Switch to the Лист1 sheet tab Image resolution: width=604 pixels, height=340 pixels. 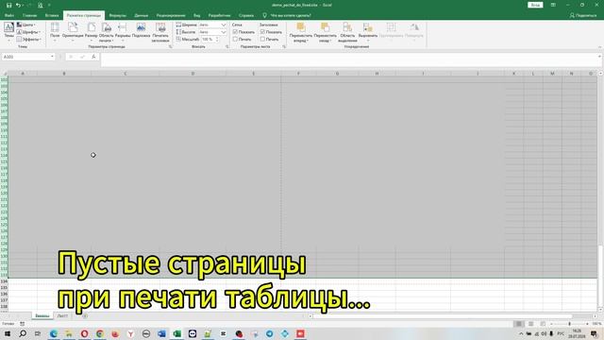click(62, 316)
